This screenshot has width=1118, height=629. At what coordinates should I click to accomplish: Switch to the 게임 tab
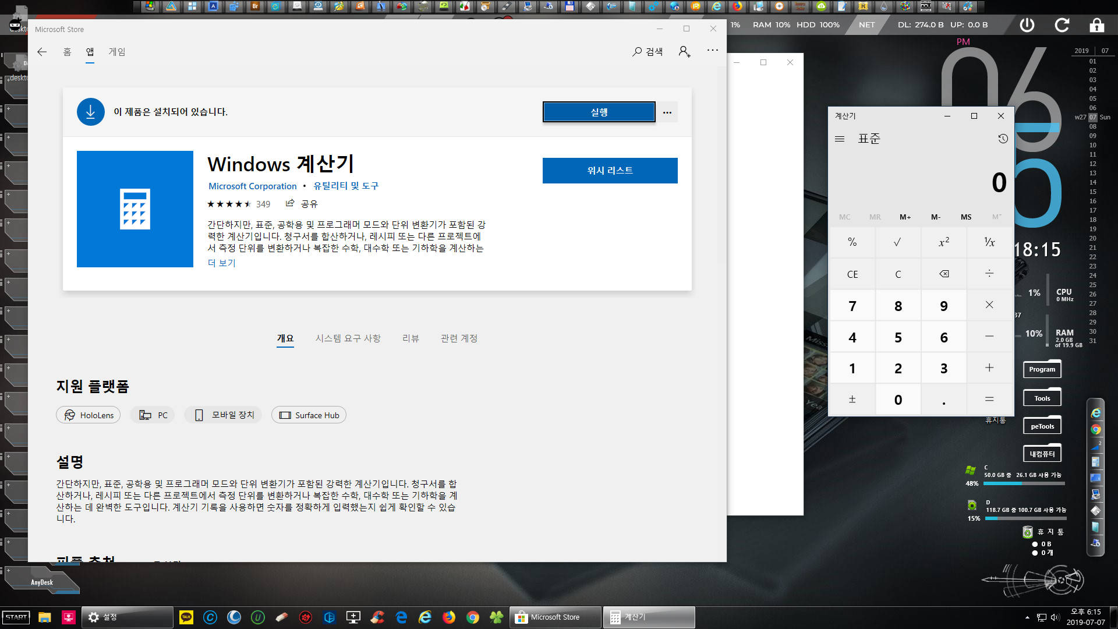[116, 52]
